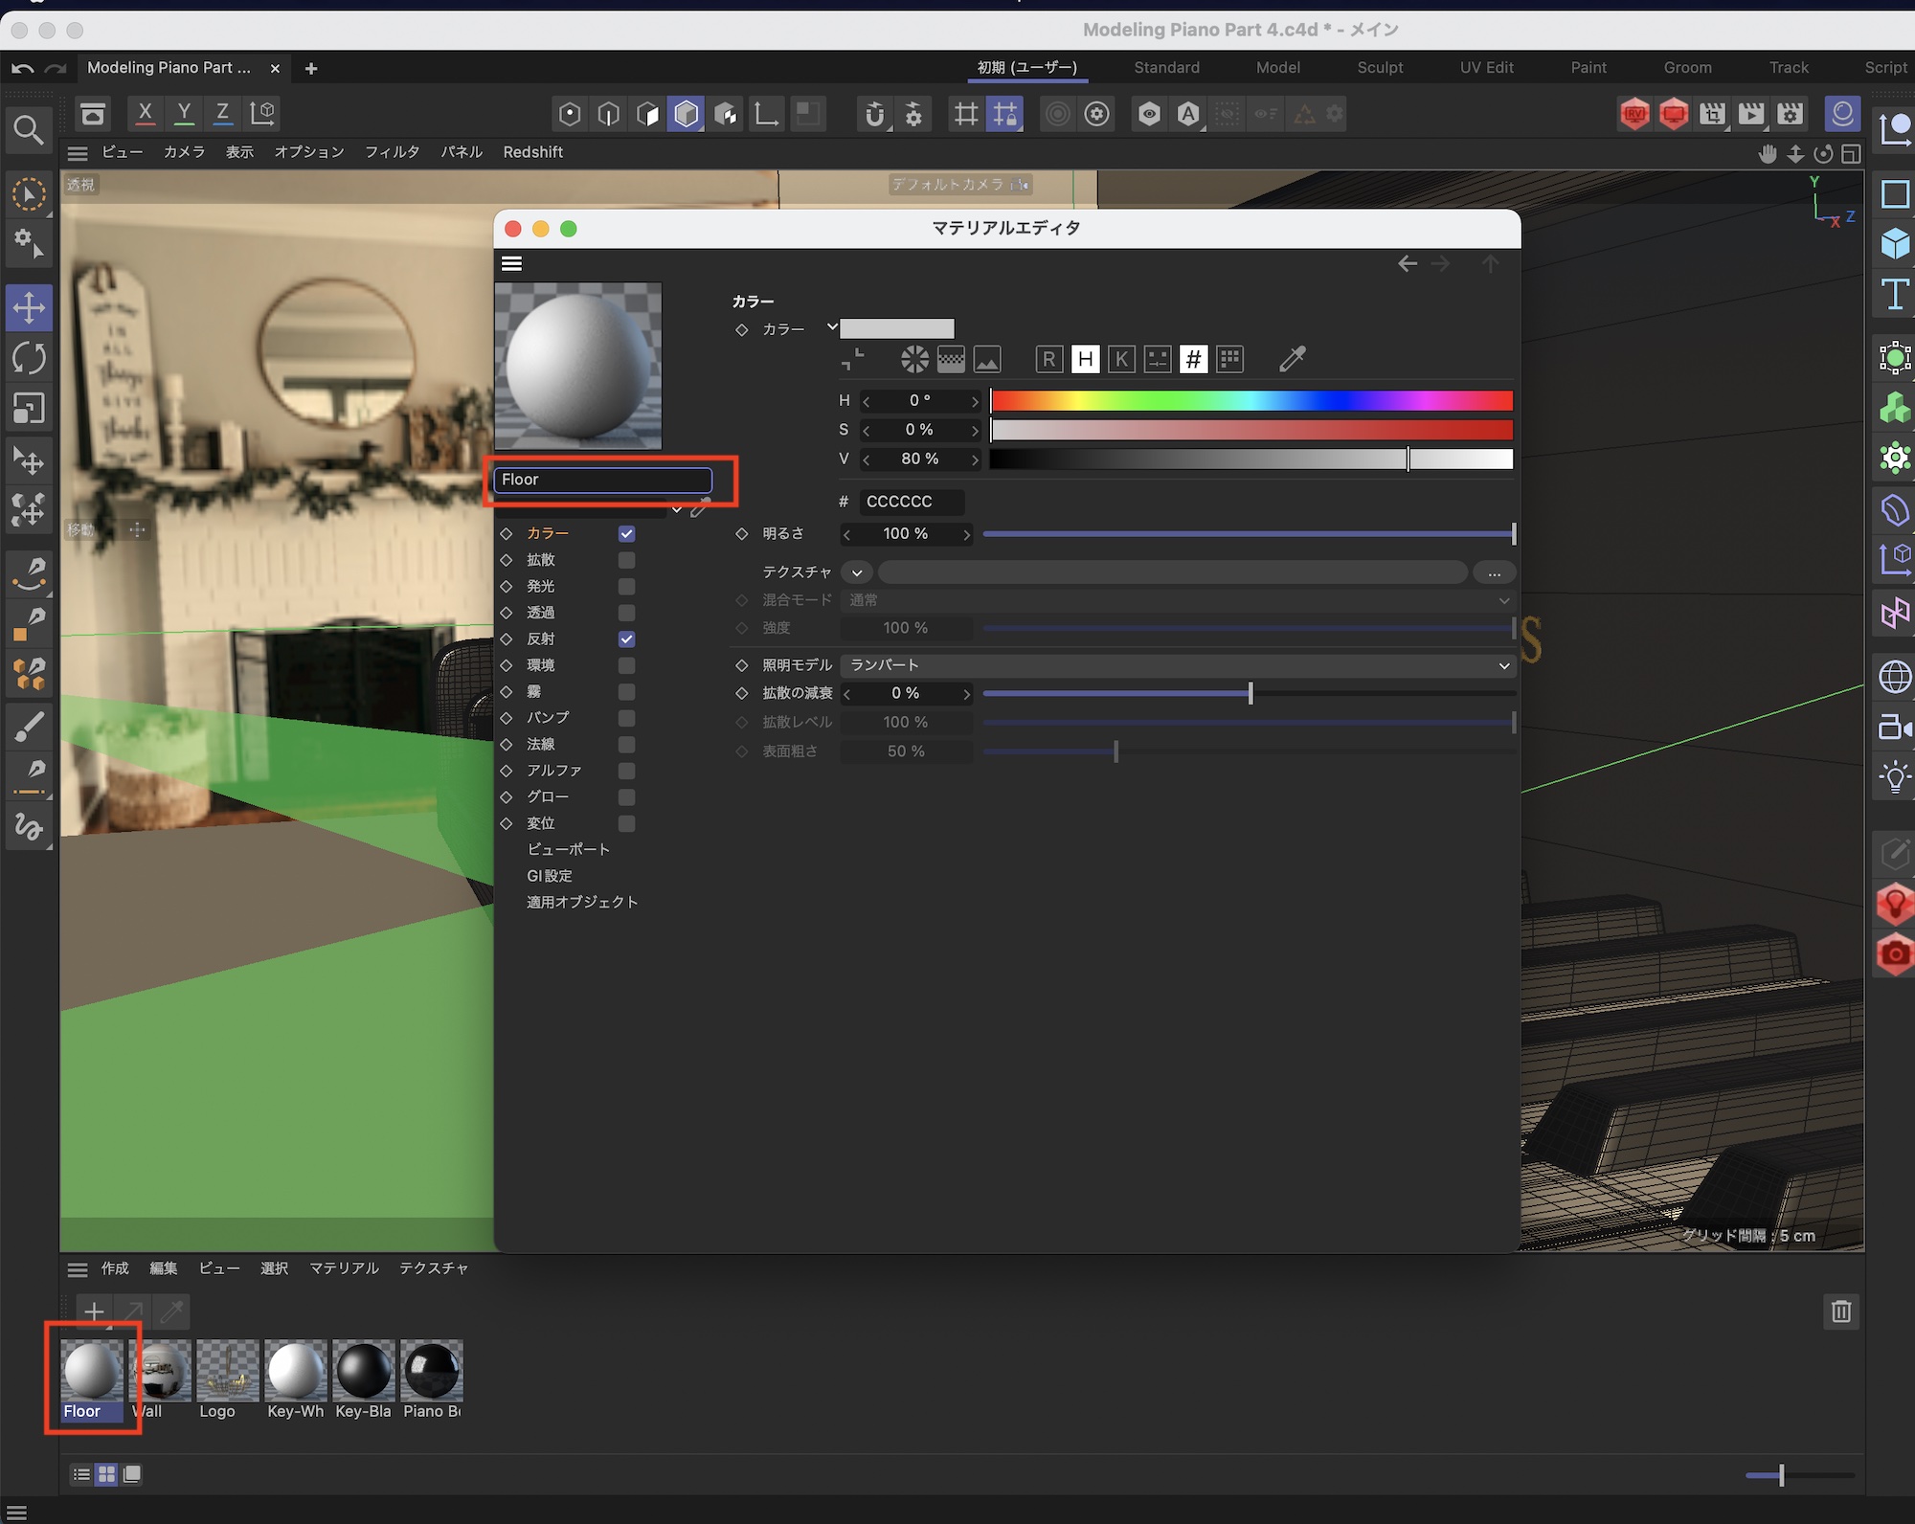1915x1524 pixels.
Task: Enable the アルファ (Alpha) channel checkbox
Action: tap(626, 771)
